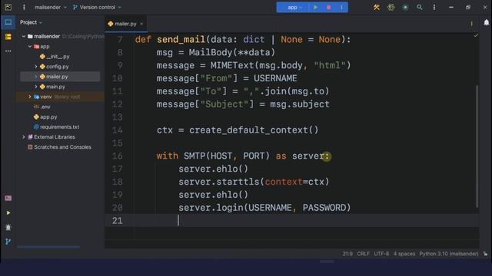Open the Notifications bell icon

coord(486,22)
